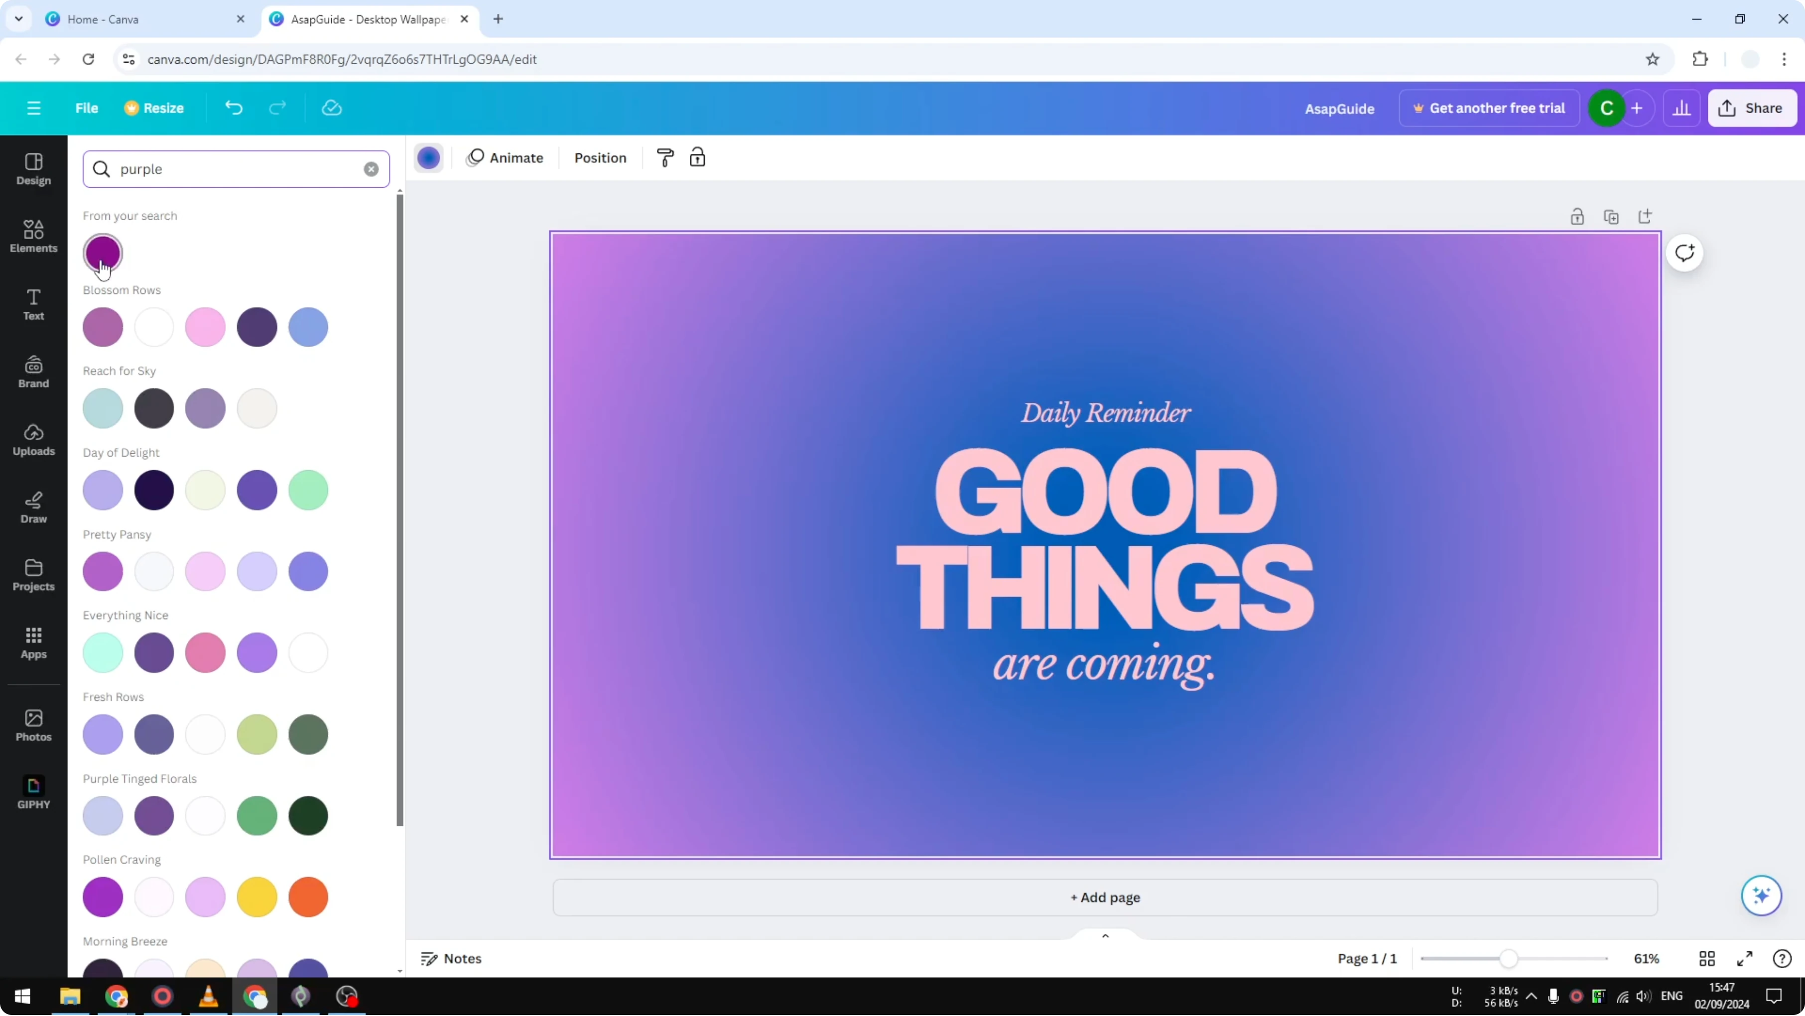Open the Resize option
The image size is (1805, 1016).
(x=154, y=108)
